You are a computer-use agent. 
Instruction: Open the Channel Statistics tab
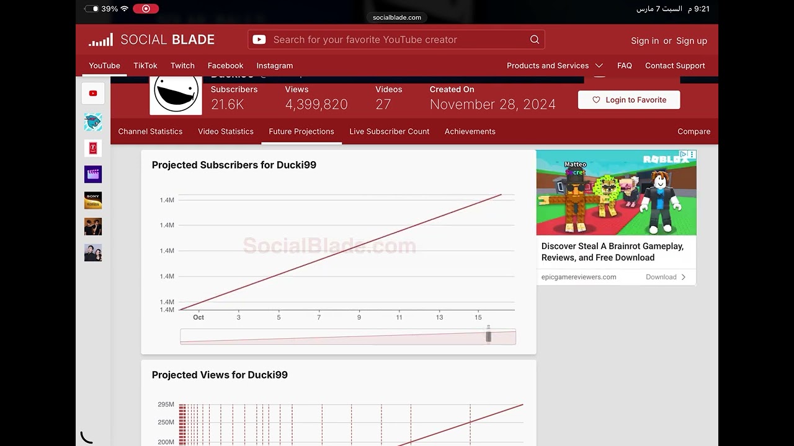tap(150, 131)
